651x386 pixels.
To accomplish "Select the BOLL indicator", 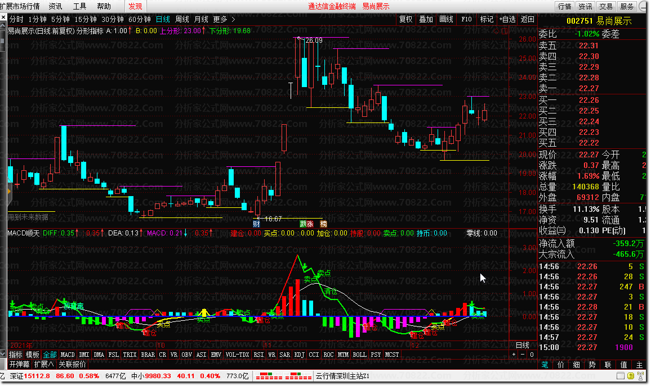I will [x=359, y=355].
